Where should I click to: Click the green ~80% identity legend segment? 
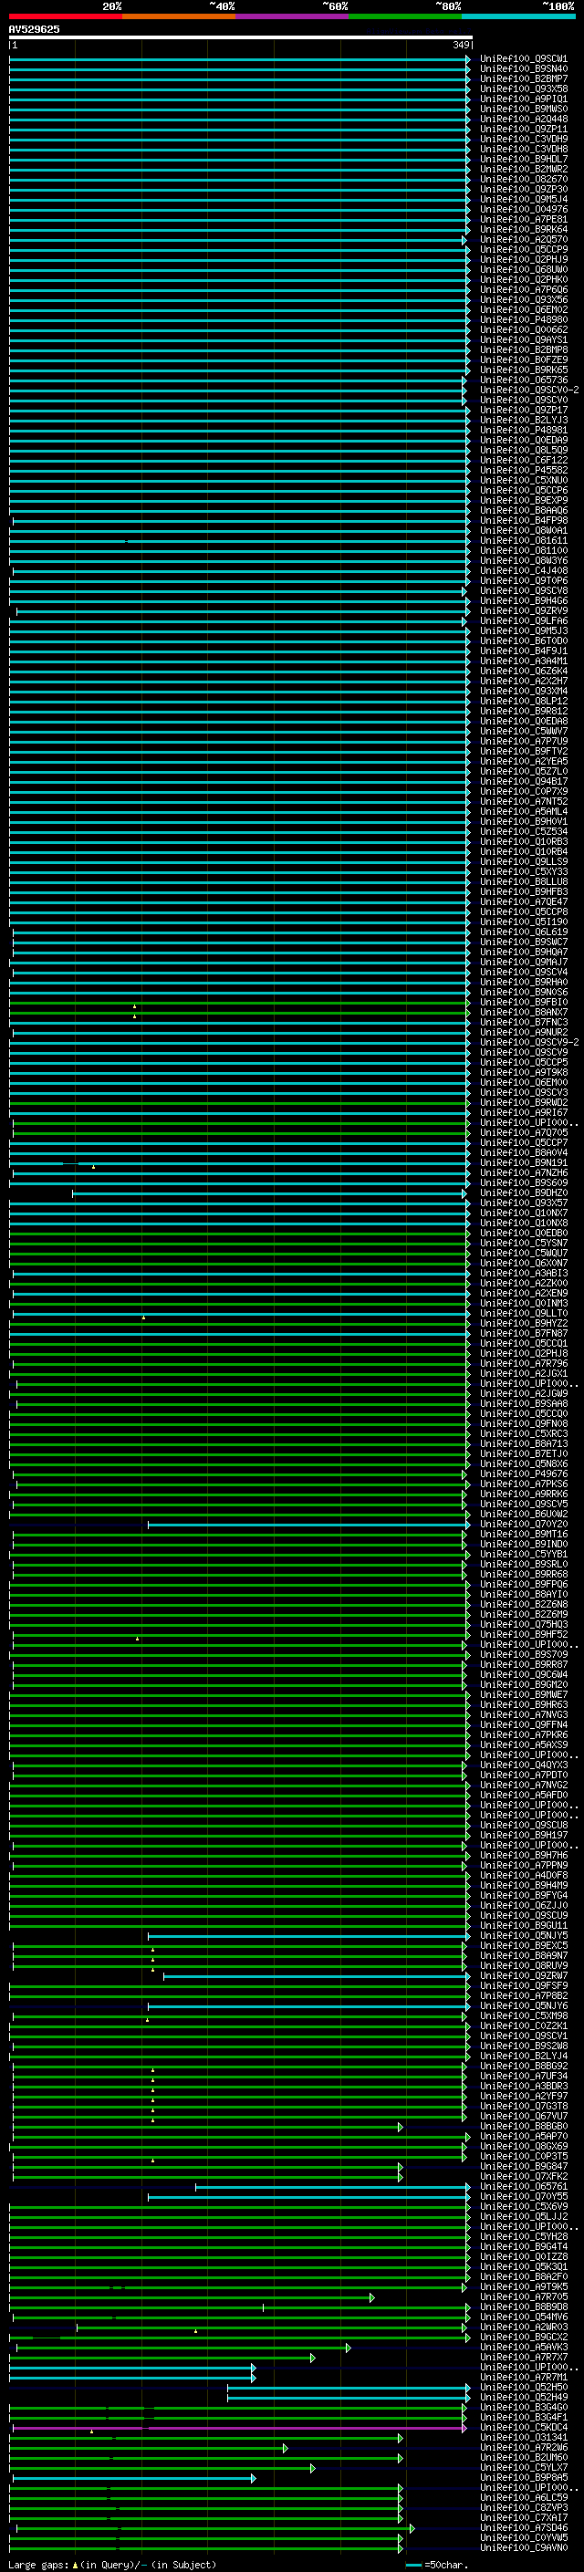click(x=405, y=16)
